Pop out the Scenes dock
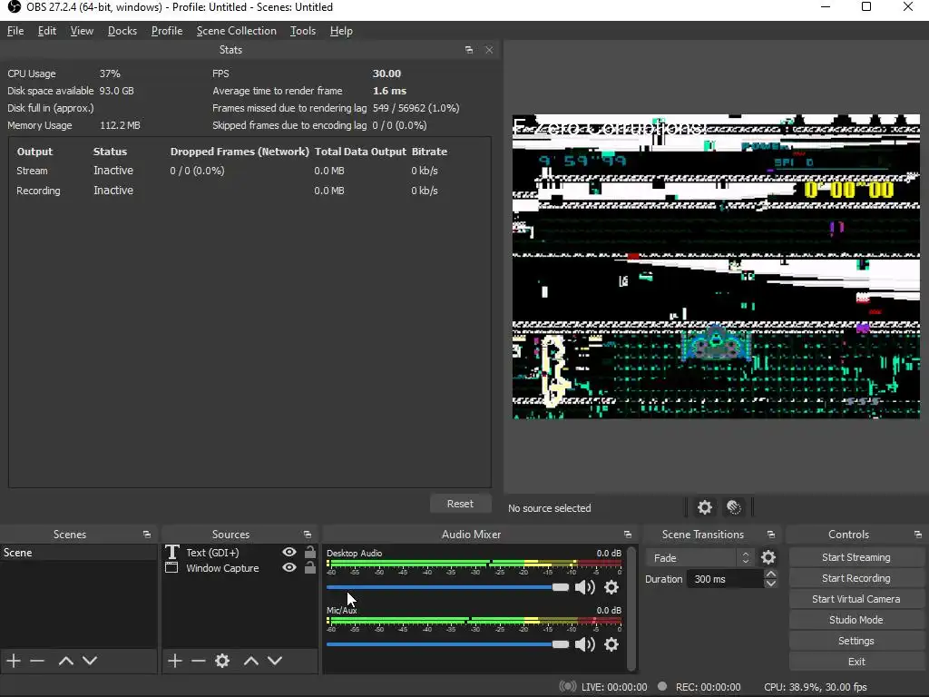Image resolution: width=929 pixels, height=697 pixels. [147, 535]
